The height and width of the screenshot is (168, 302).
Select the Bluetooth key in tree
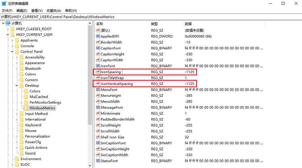pyautogui.click(x=33, y=68)
